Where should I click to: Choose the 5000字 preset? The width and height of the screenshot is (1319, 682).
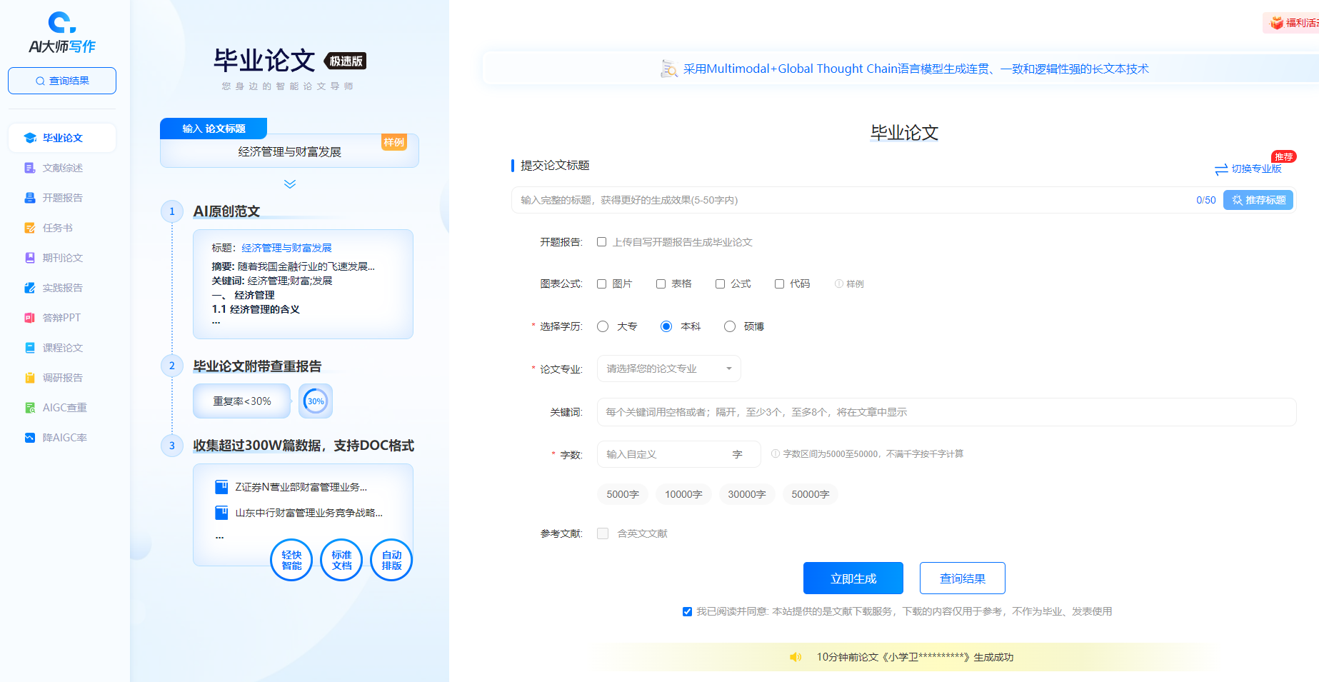coord(623,494)
